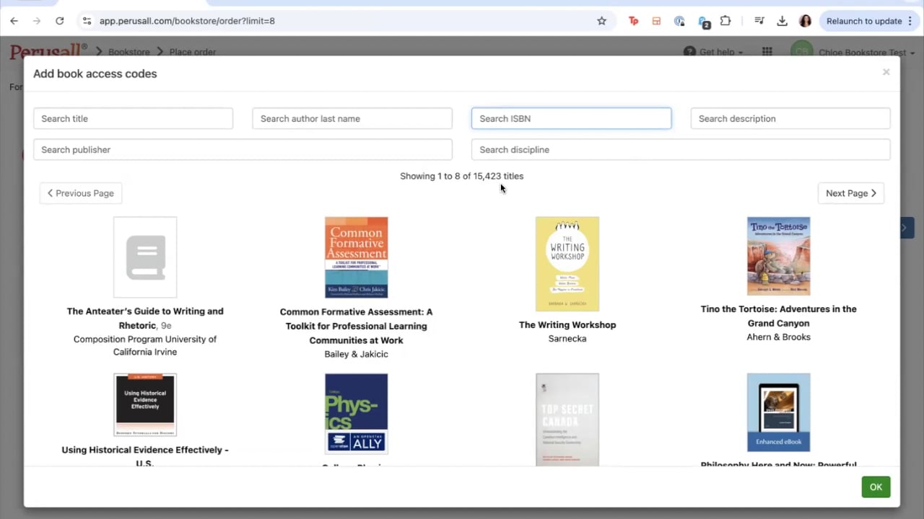This screenshot has width=924, height=519.
Task: Open Chloe Bookstore Test account menu
Action: tap(854, 52)
